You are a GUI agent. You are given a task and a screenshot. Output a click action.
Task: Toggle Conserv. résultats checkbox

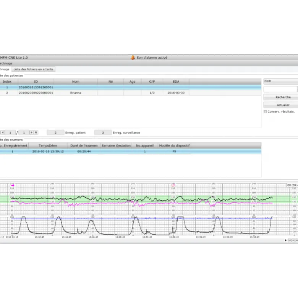tap(265, 111)
